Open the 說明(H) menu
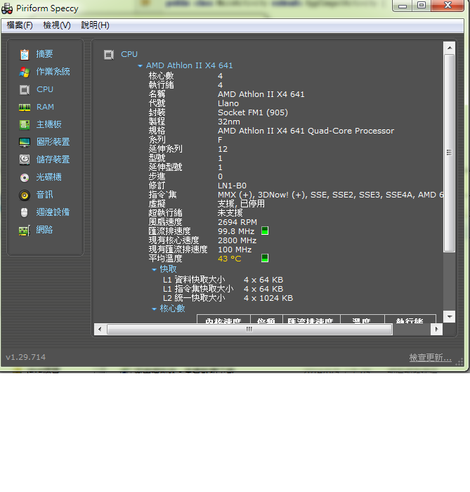The width and height of the screenshot is (470, 492). pyautogui.click(x=95, y=25)
